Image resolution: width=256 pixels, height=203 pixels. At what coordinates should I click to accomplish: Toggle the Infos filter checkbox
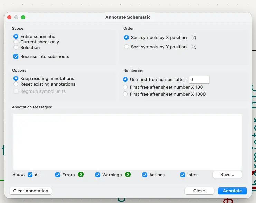(x=182, y=175)
